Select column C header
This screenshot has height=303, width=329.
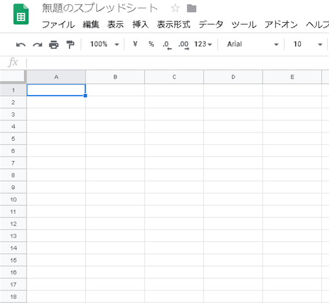(174, 77)
